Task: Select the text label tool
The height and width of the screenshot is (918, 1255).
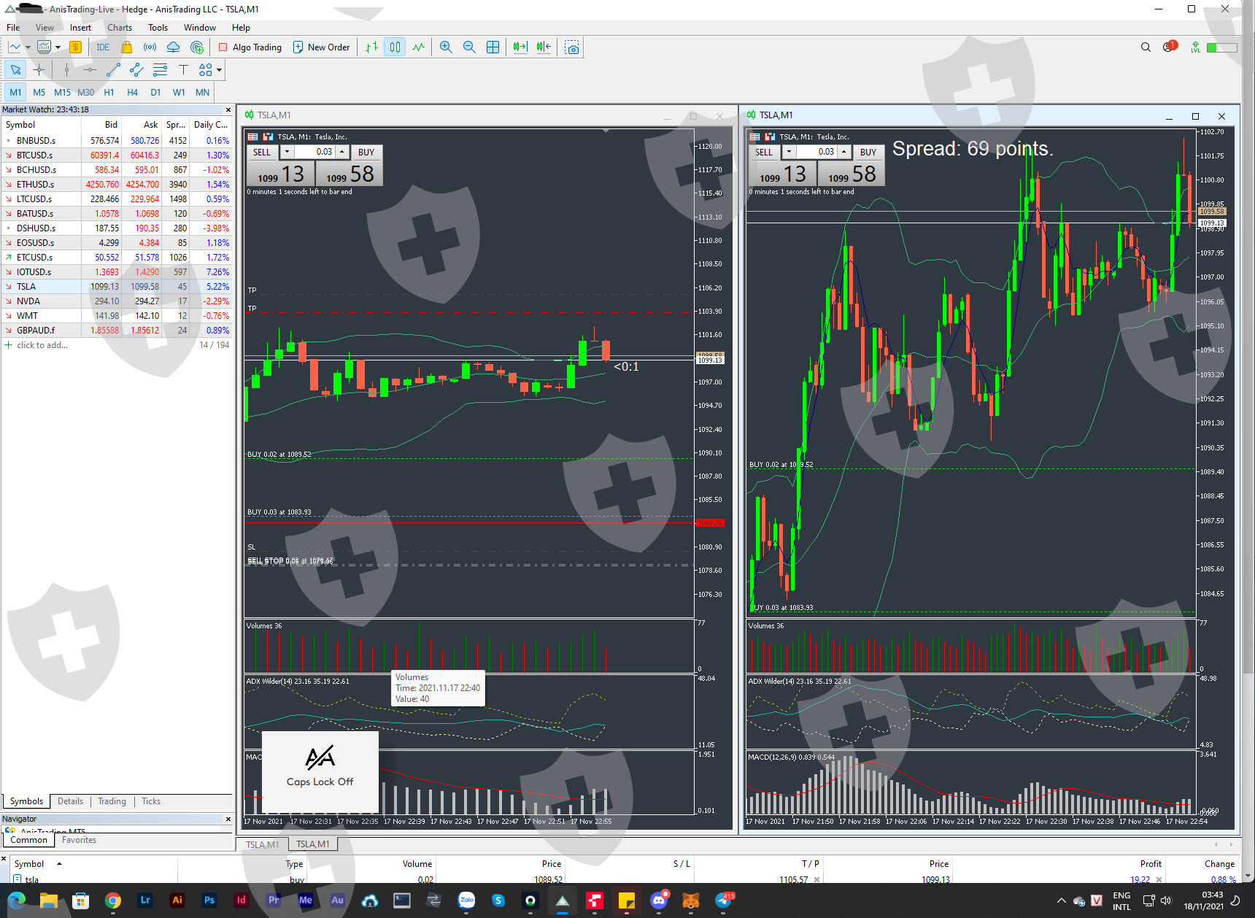Action: click(183, 70)
